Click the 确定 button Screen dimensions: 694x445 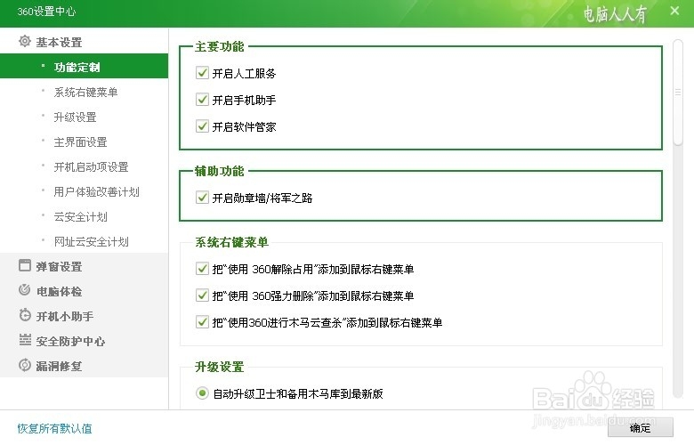pyautogui.click(x=640, y=428)
